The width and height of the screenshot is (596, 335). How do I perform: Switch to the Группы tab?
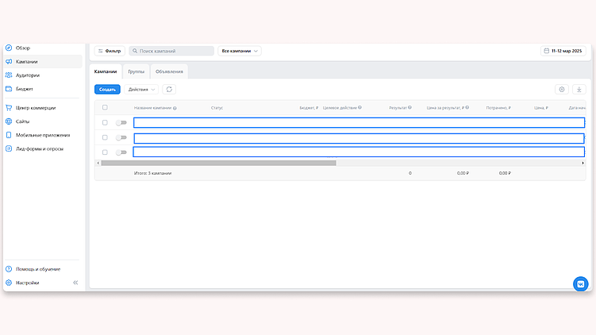point(136,71)
